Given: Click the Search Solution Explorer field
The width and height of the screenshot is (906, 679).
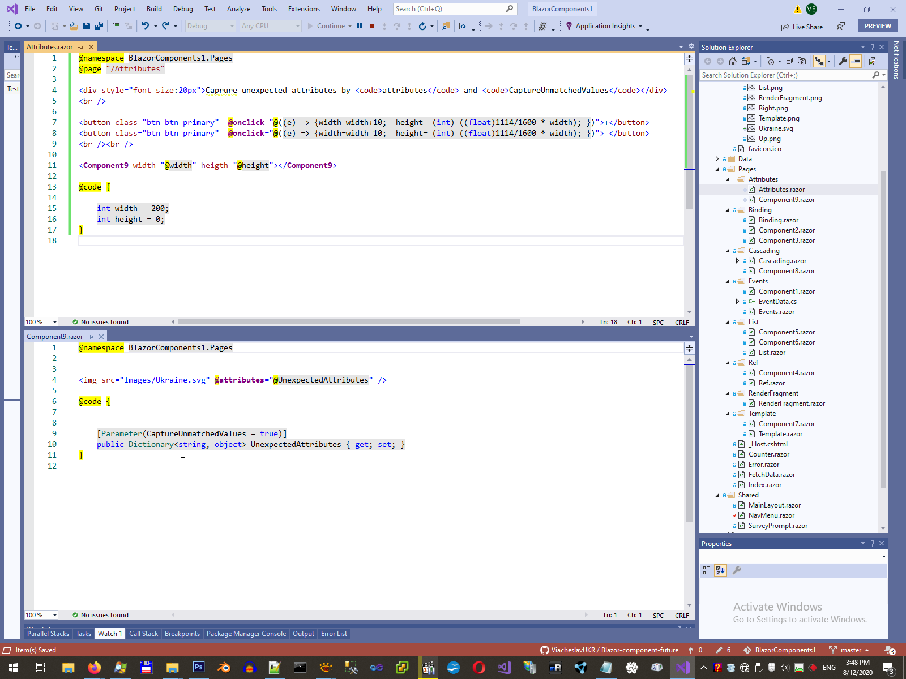Looking at the screenshot, I should click(793, 75).
